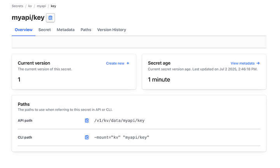The image size is (280, 168).
Task: Select the Overview tab
Action: click(24, 30)
